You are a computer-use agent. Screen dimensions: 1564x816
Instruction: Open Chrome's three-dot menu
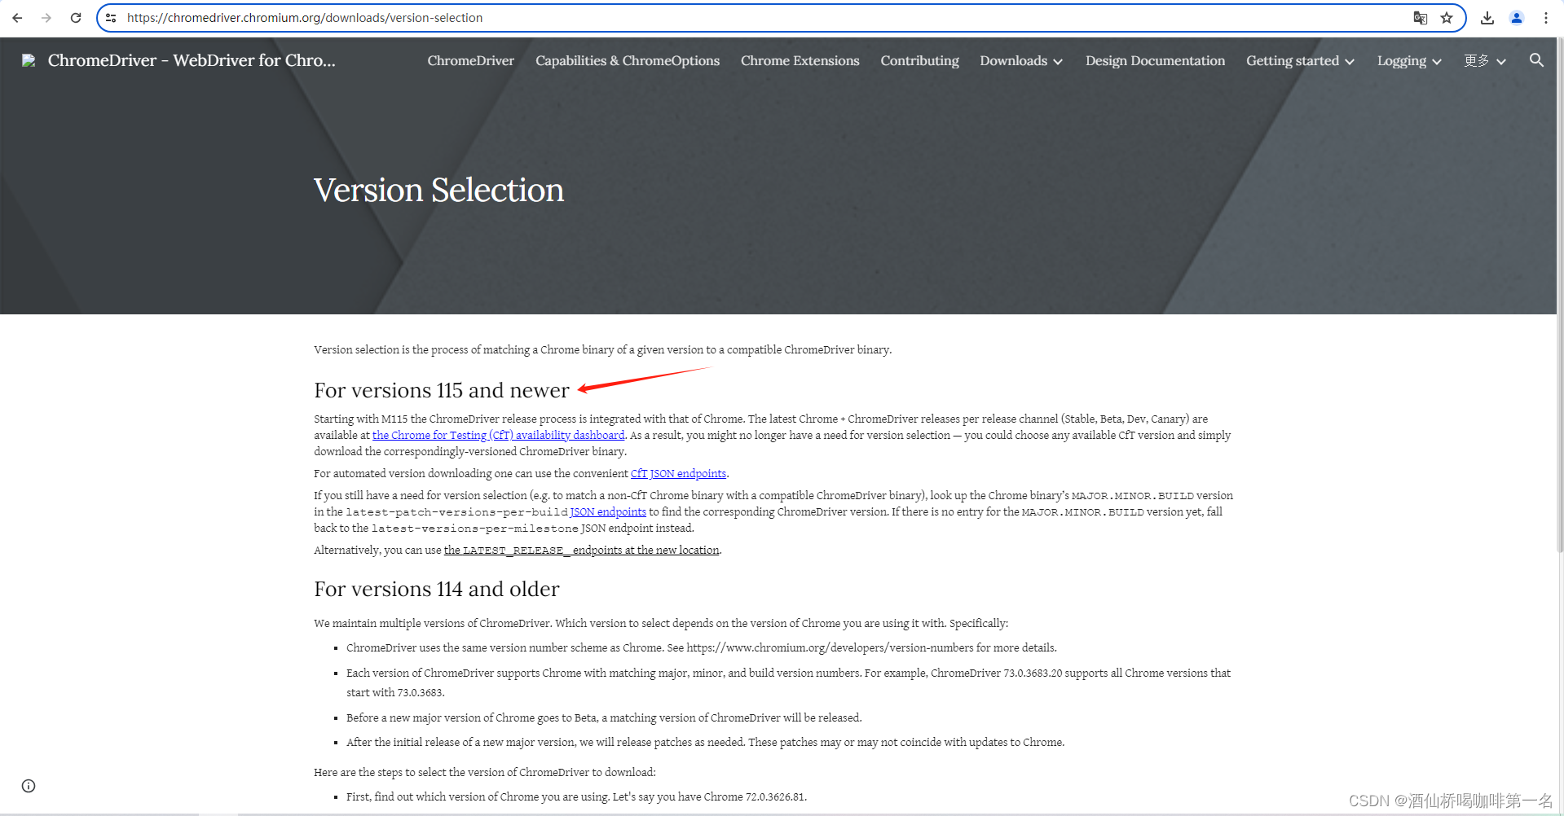point(1545,18)
